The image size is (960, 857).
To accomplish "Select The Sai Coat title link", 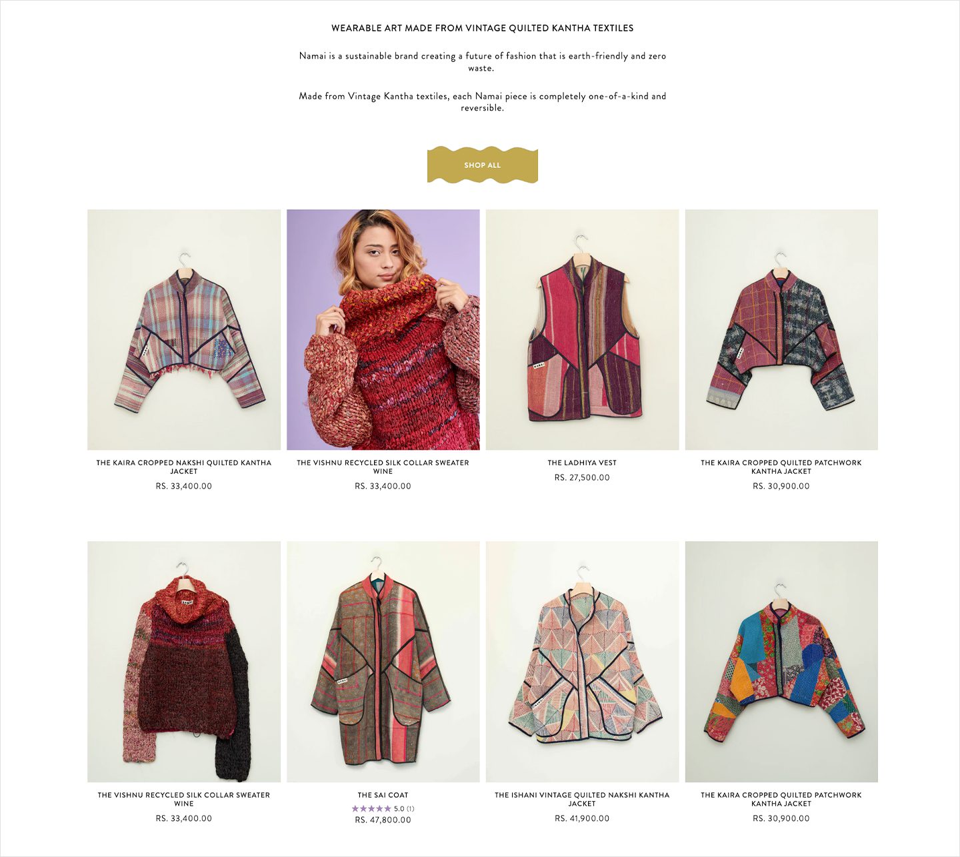I will tap(383, 795).
